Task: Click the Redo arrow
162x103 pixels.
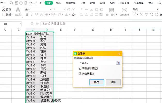Action: (36, 3)
